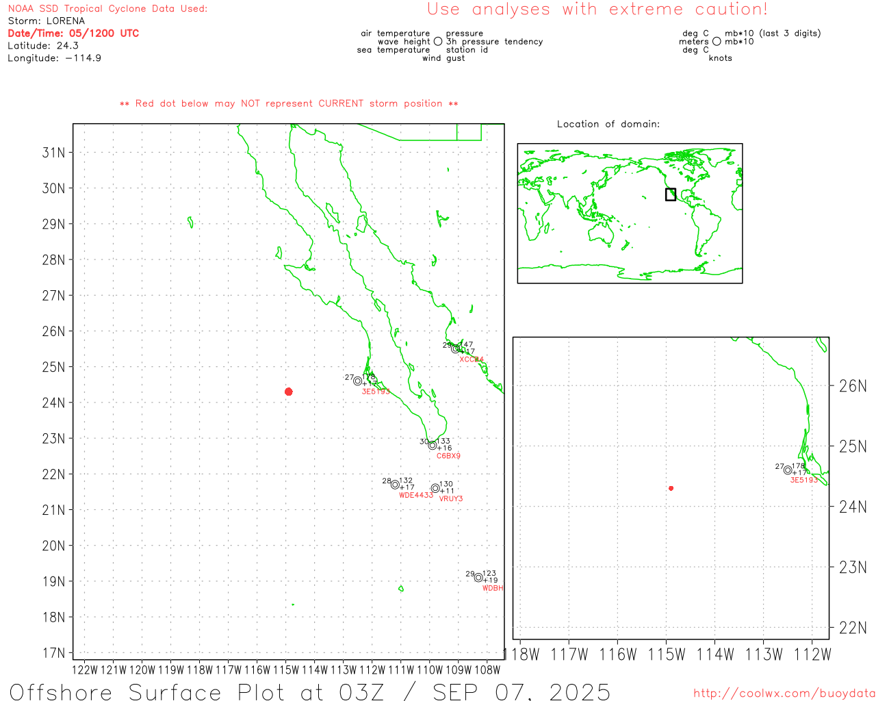Open the coolwx.com/buoydata link
Viewport: 876px width, 701px height.
click(x=784, y=693)
